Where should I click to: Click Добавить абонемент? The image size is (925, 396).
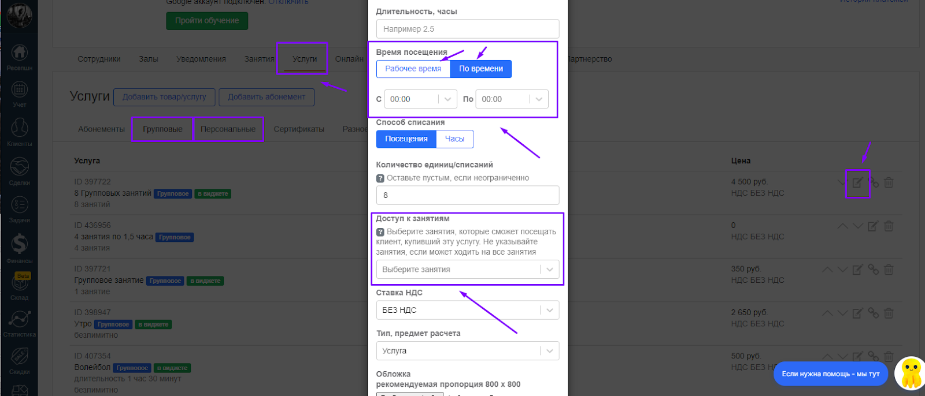point(267,97)
